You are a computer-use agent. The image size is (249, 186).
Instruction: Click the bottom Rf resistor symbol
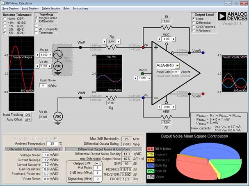coord(166,117)
